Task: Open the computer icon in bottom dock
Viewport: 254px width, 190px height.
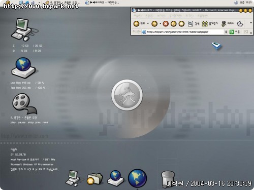Action: (x=73, y=178)
